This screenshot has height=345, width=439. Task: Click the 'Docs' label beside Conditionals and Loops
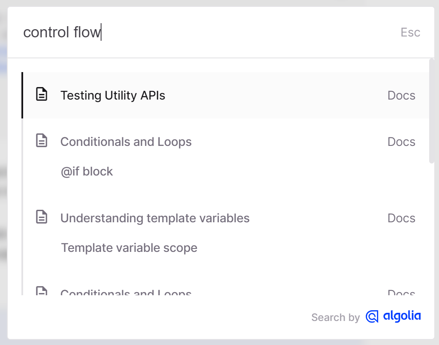pos(401,142)
